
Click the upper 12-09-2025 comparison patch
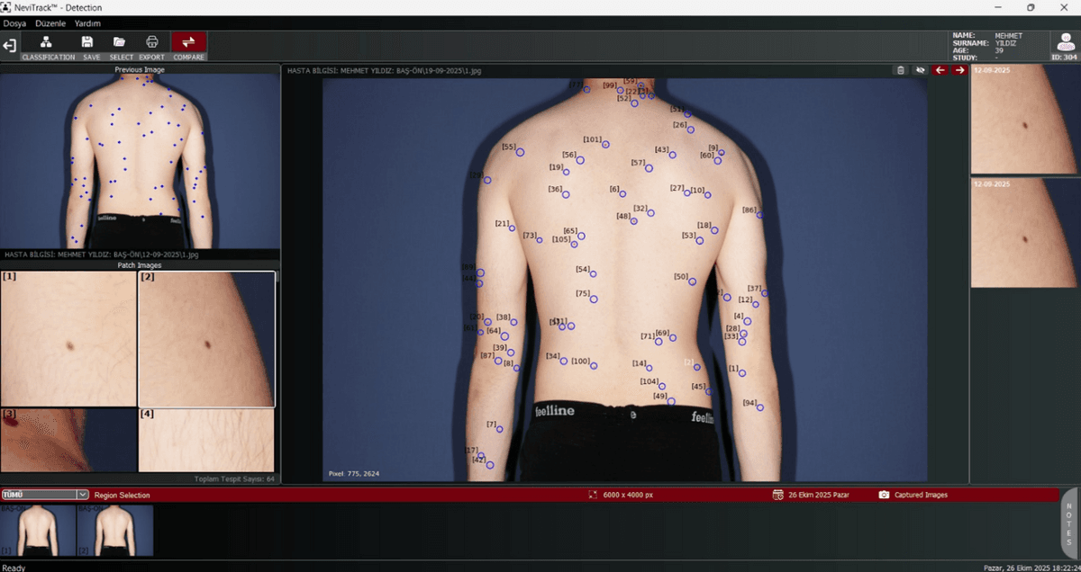[x=1024, y=120]
